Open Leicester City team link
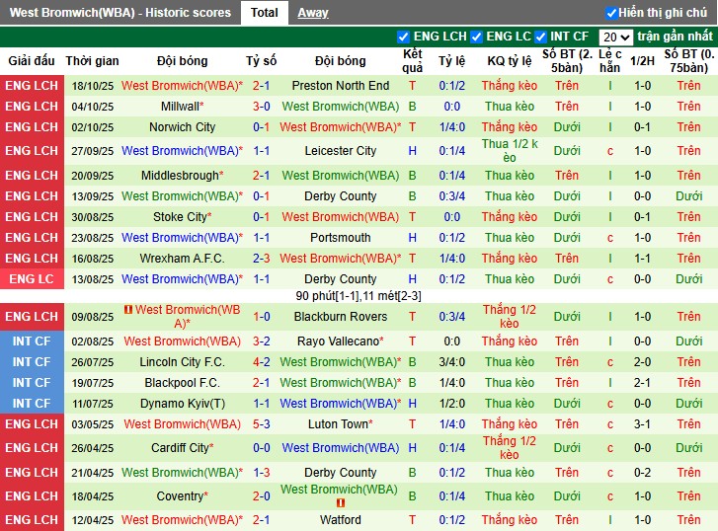 (340, 151)
